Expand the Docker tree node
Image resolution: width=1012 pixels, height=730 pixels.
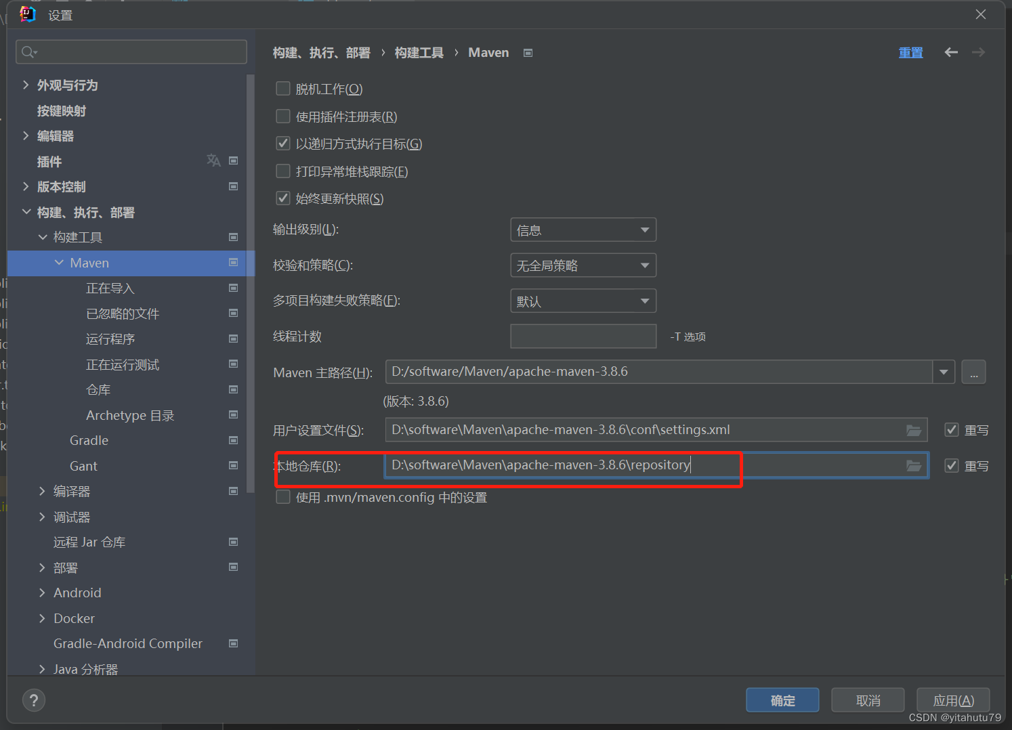point(43,618)
